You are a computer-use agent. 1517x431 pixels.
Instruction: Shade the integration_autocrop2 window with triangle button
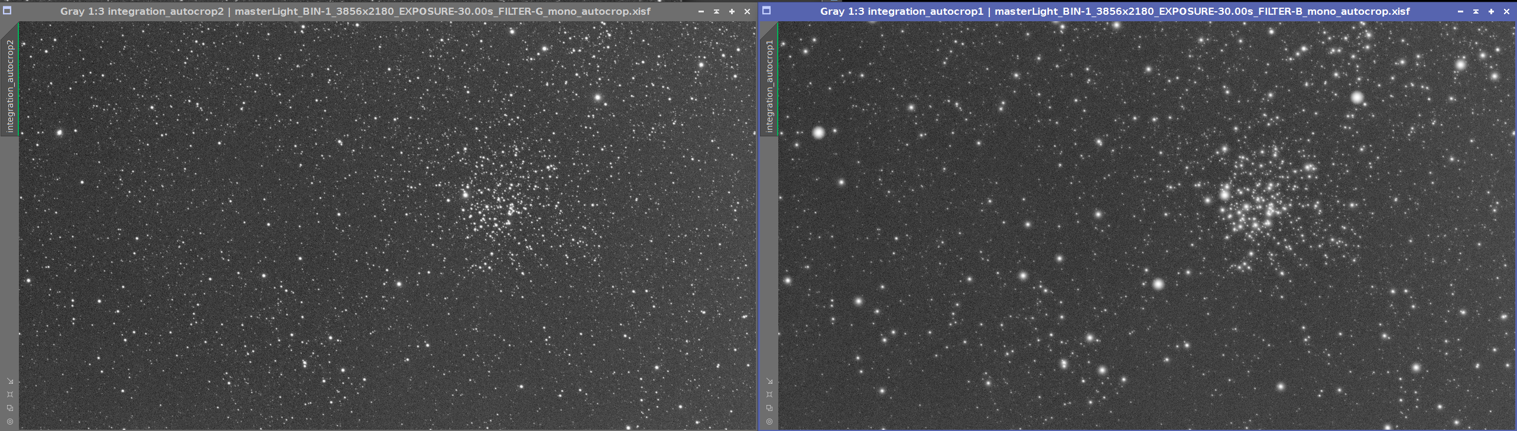tap(716, 11)
